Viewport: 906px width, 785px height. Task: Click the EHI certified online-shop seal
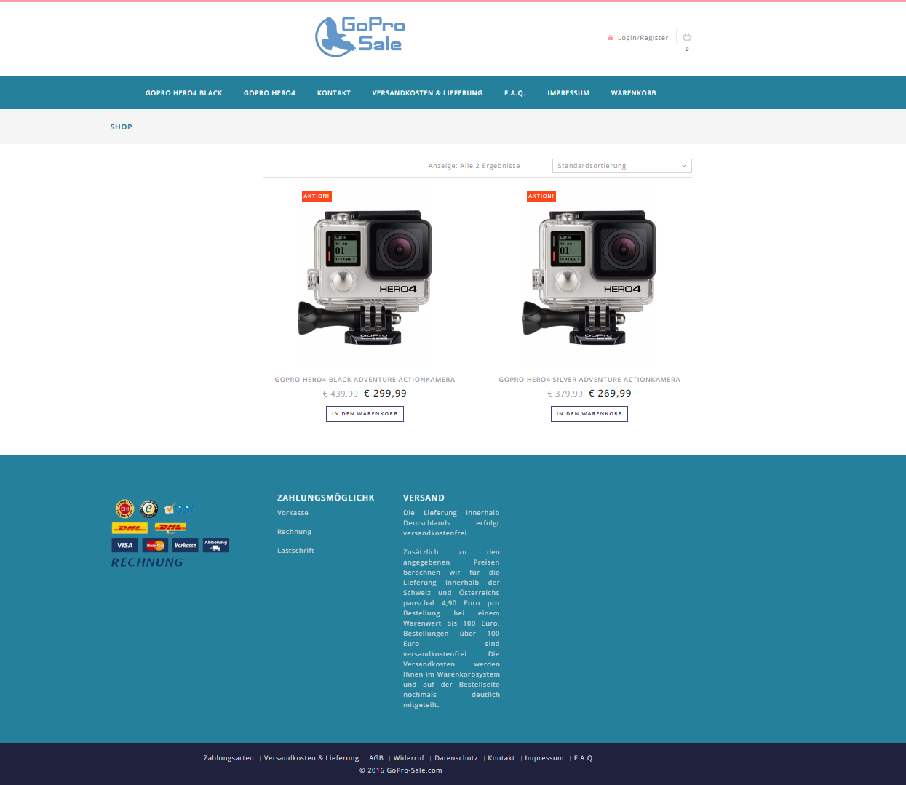(124, 509)
